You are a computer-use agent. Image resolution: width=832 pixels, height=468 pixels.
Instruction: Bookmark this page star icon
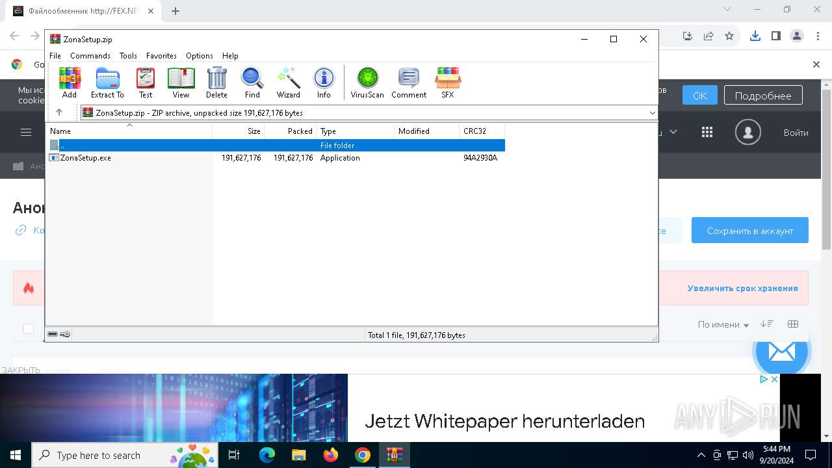click(729, 36)
